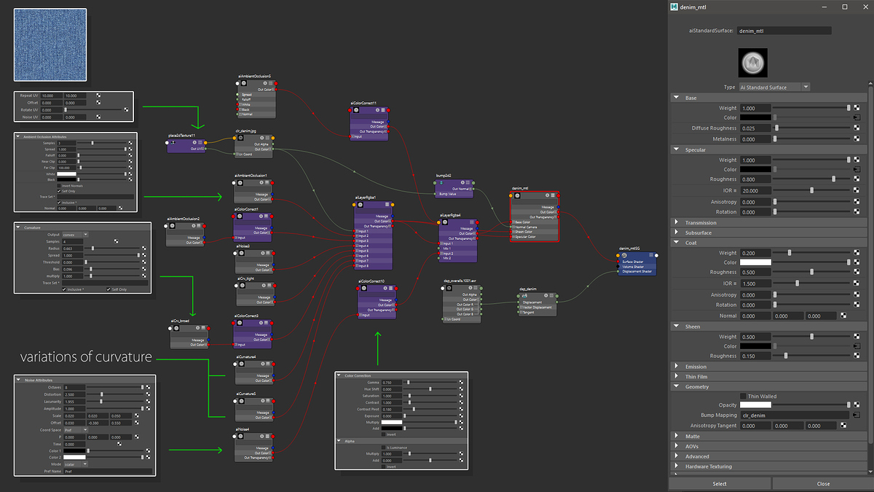Toggle Inclusive in Ambient Occlusion Attributes
The width and height of the screenshot is (874, 492).
59,202
